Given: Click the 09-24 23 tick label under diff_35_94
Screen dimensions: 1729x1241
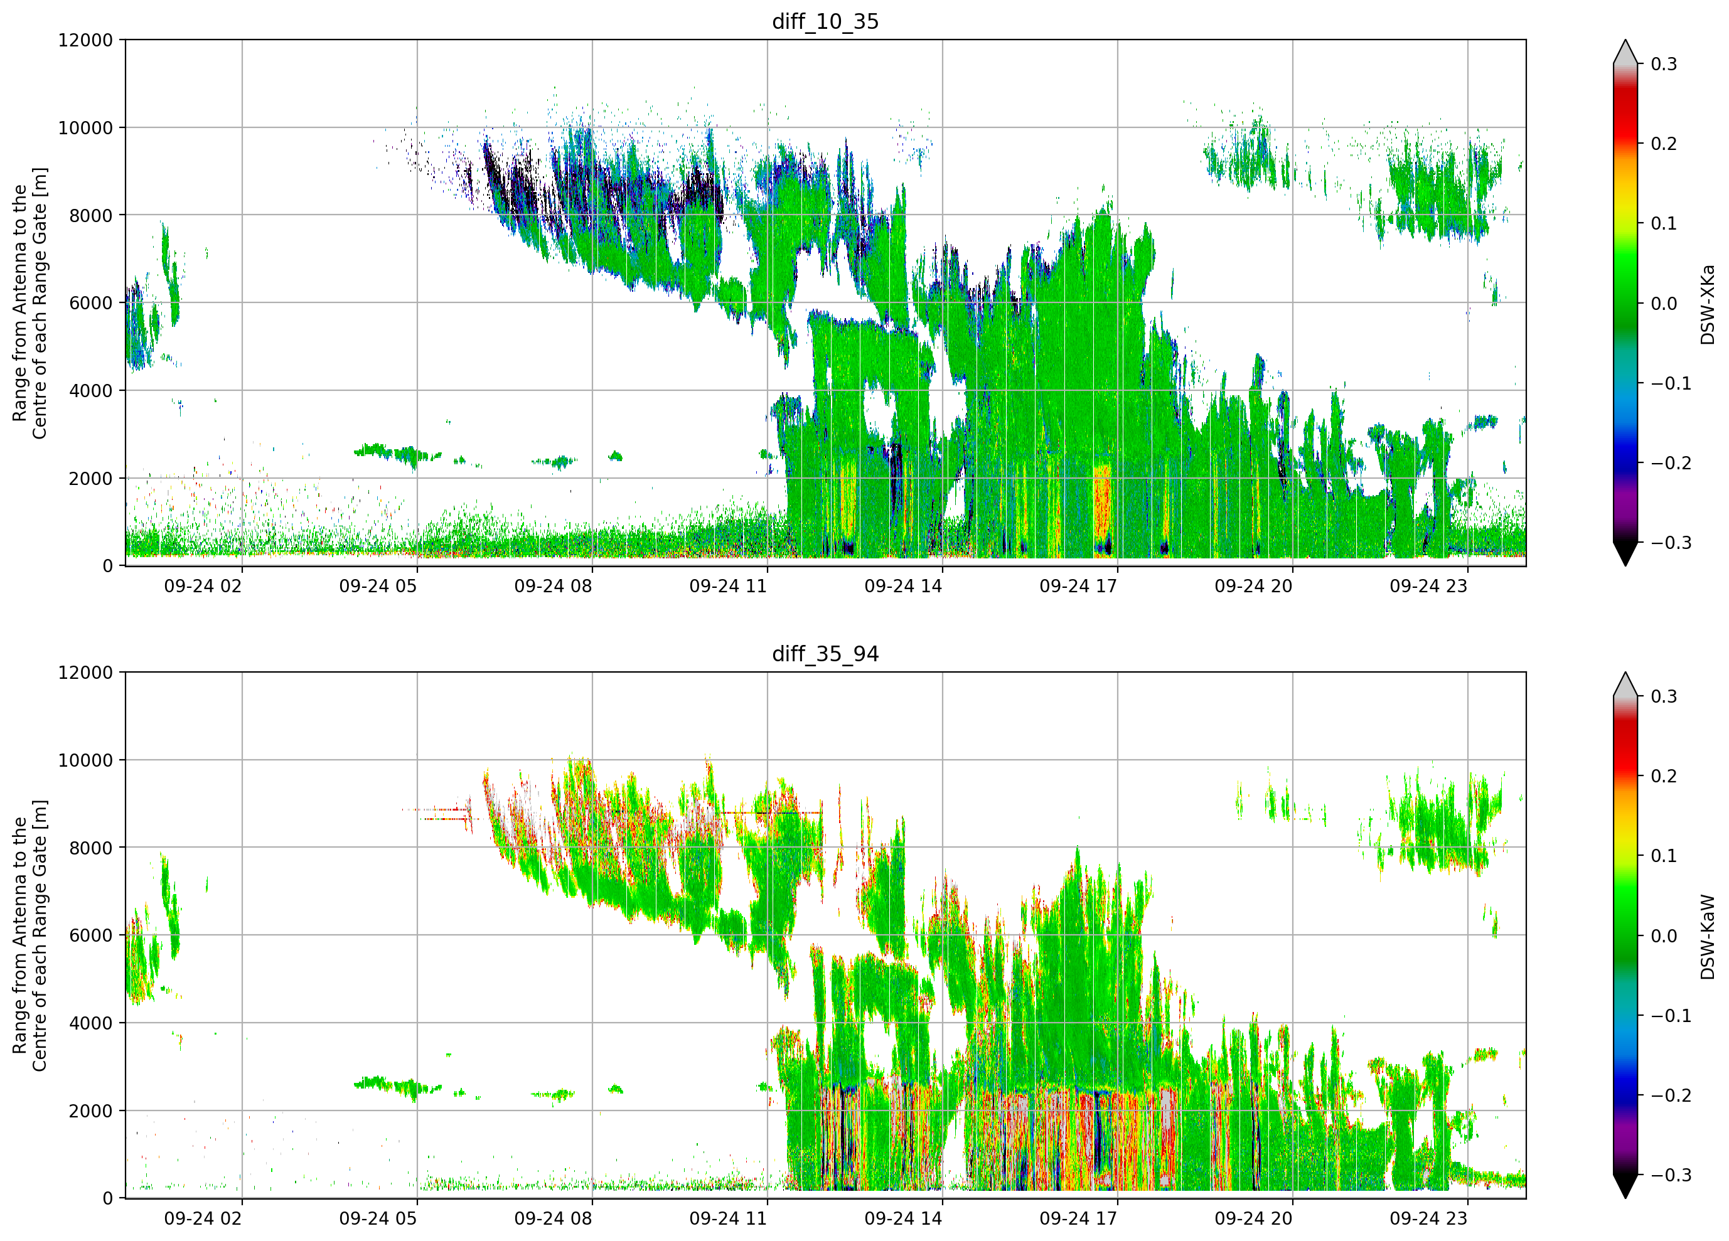Looking at the screenshot, I should click(x=1428, y=1219).
